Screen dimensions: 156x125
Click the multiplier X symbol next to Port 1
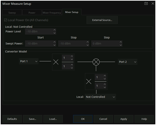(x=56, y=62)
